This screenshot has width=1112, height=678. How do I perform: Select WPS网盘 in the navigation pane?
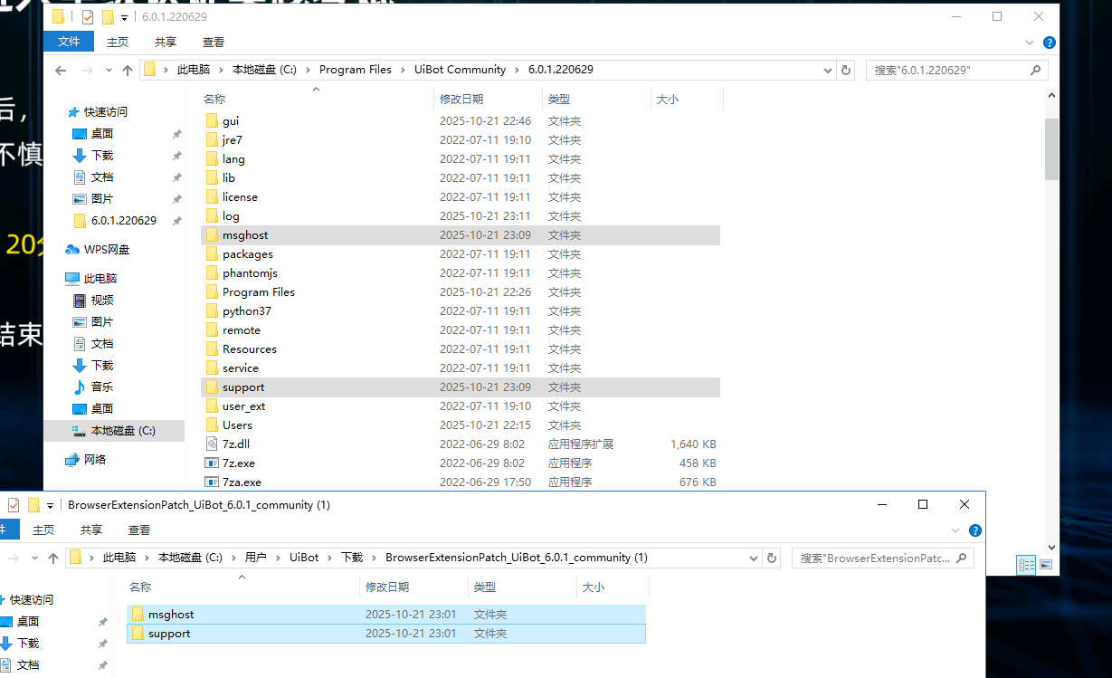pyautogui.click(x=106, y=250)
